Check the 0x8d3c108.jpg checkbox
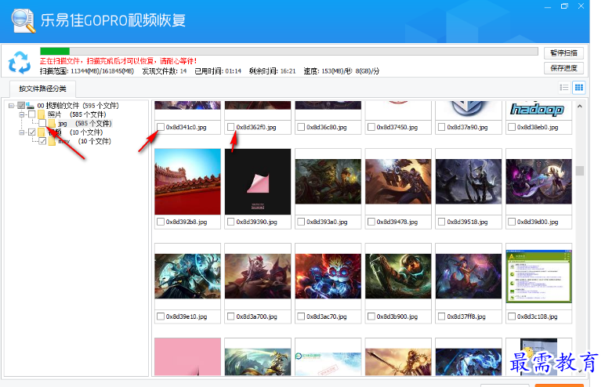This screenshot has height=387, width=605. [x=512, y=316]
